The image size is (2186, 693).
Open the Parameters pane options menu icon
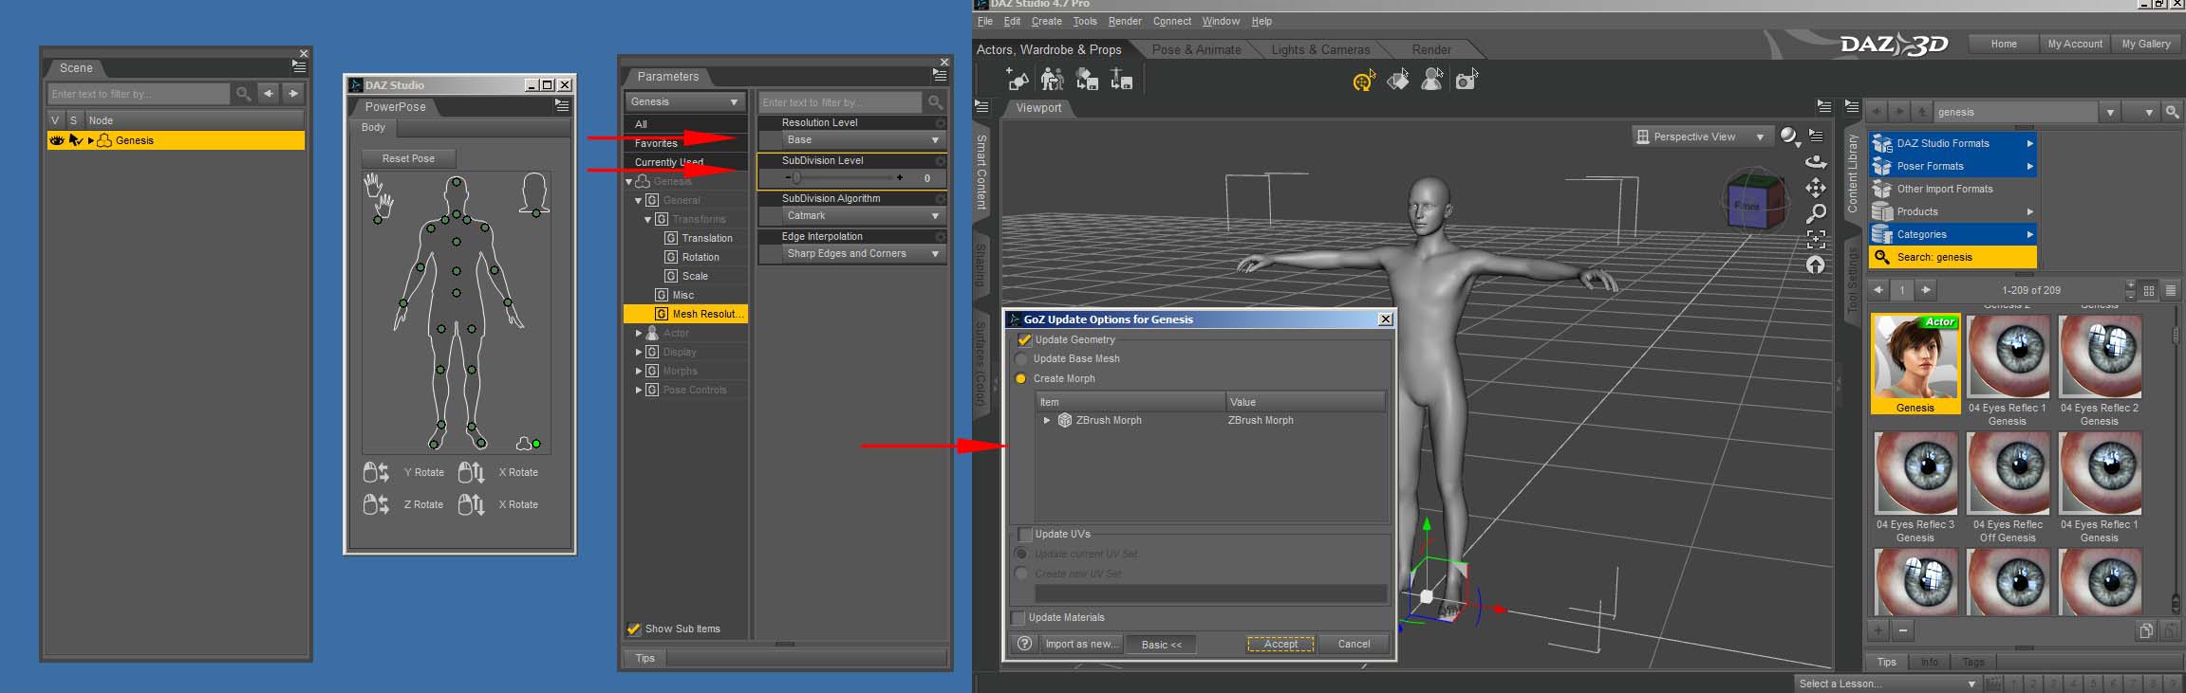coord(940,76)
